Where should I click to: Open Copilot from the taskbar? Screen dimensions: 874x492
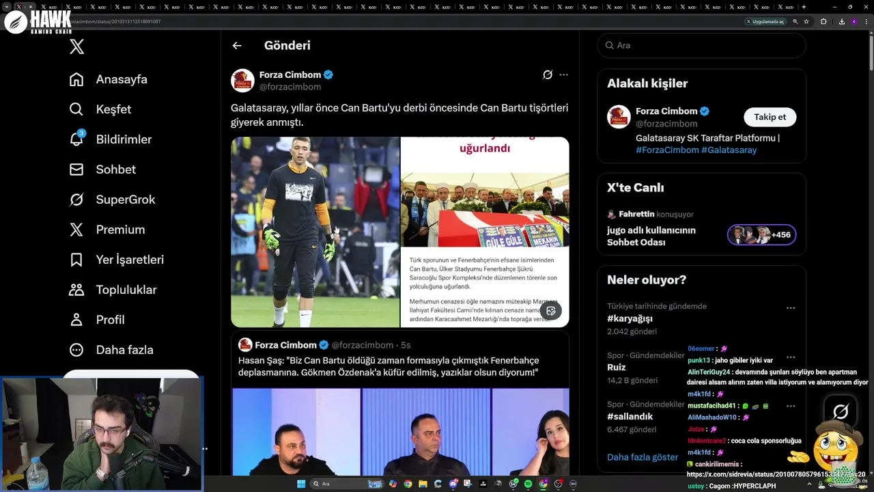pos(393,484)
